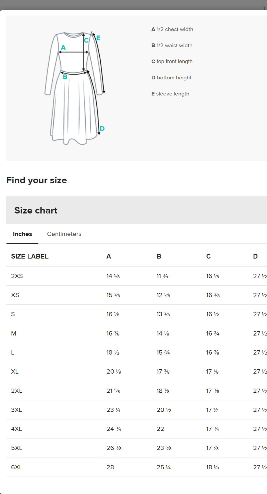Click the teal E sleeve marker on diagram
The image size is (267, 494).
(98, 38)
